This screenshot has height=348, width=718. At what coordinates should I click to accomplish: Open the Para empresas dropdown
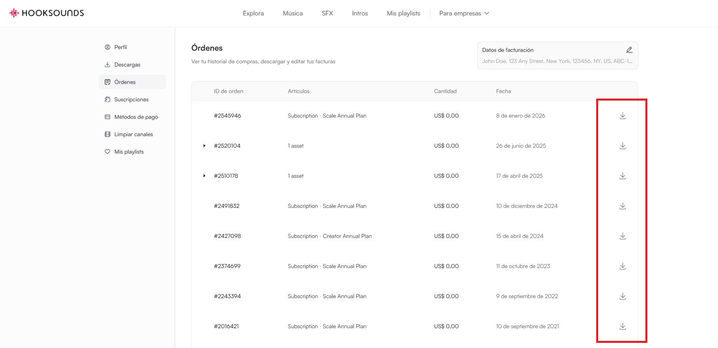tap(464, 13)
